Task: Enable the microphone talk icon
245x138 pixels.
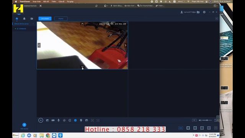Action: [59, 120]
